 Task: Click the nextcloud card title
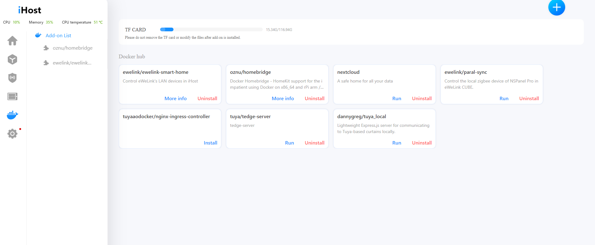point(348,72)
